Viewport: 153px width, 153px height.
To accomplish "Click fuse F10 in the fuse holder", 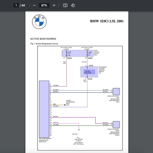I will click(x=90, y=53).
